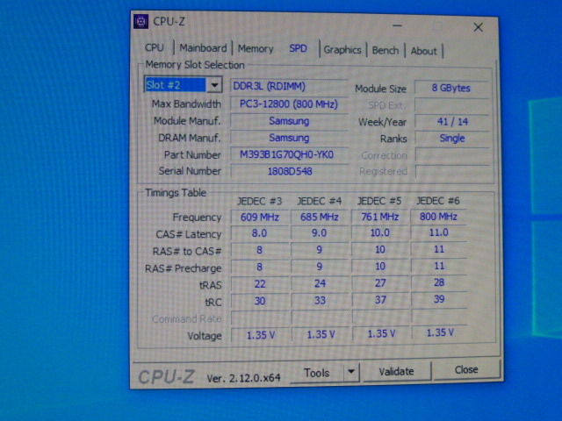Click the 800 MHz frequency cell
562x421 pixels.
(438, 217)
